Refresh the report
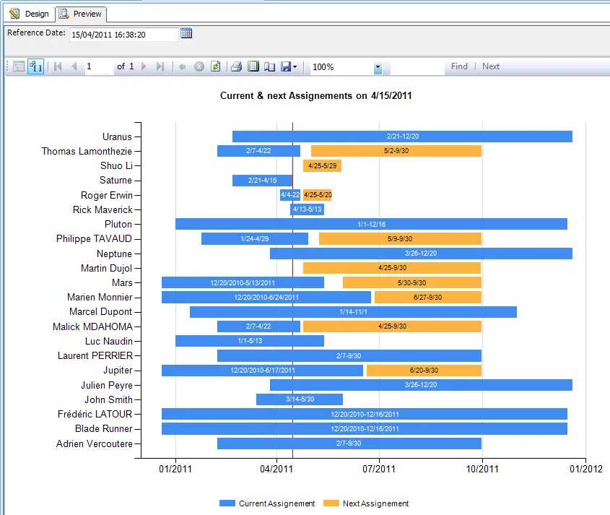This screenshot has height=515, width=610. pos(215,66)
